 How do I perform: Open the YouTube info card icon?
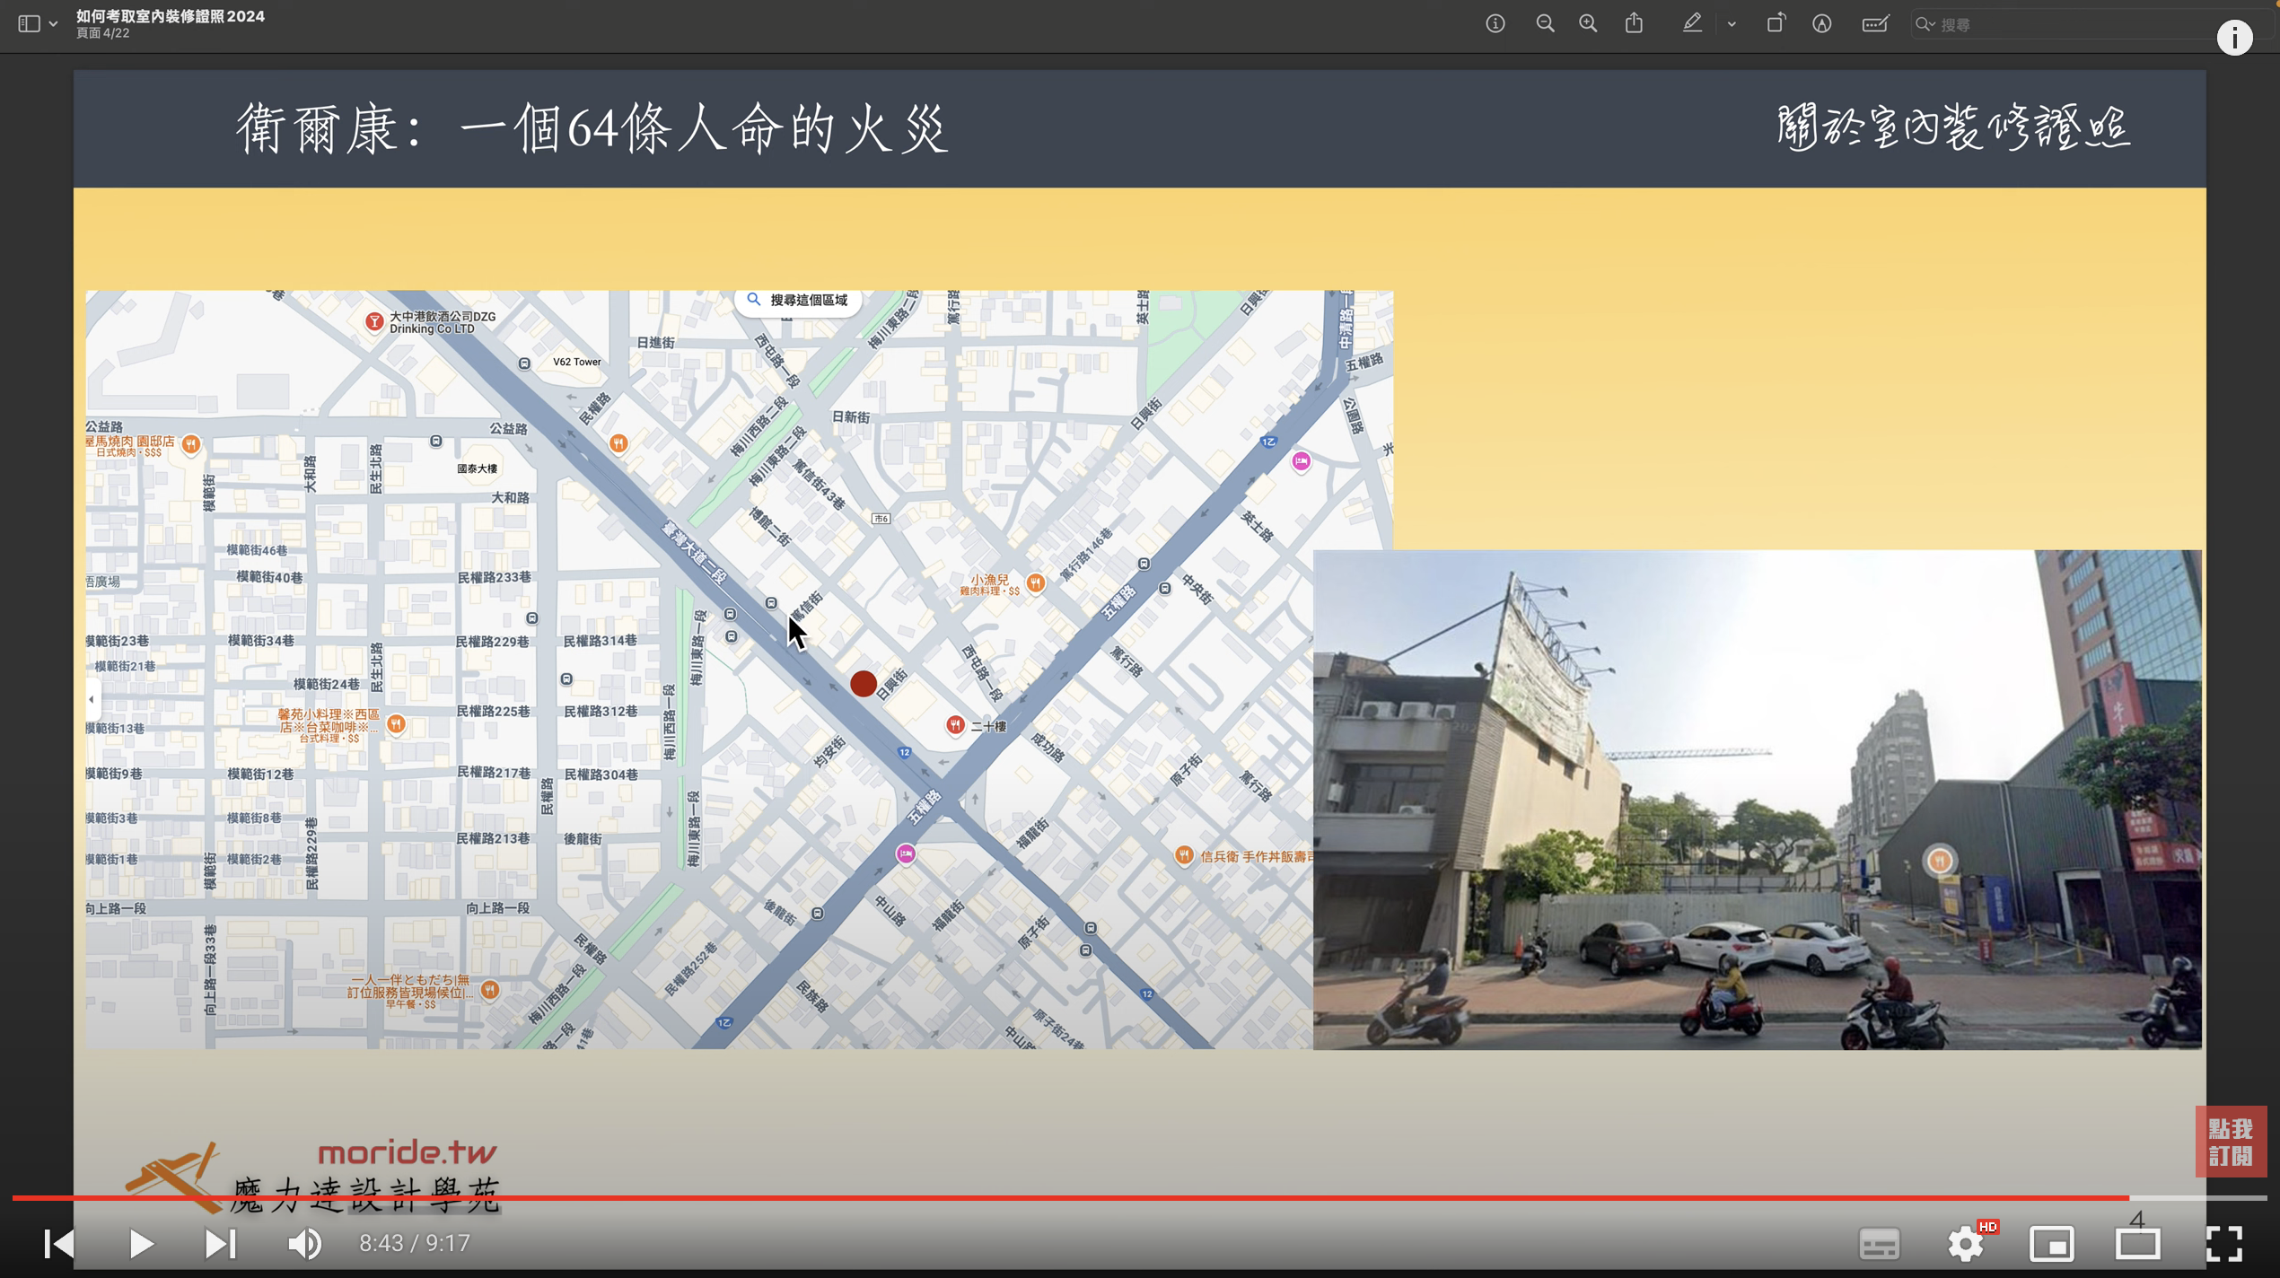tap(2234, 38)
